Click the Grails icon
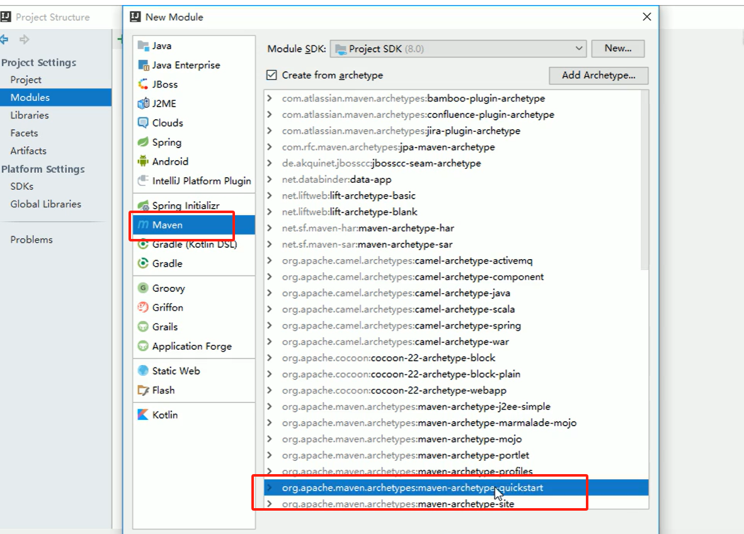Viewport: 744px width, 534px height. click(x=143, y=327)
